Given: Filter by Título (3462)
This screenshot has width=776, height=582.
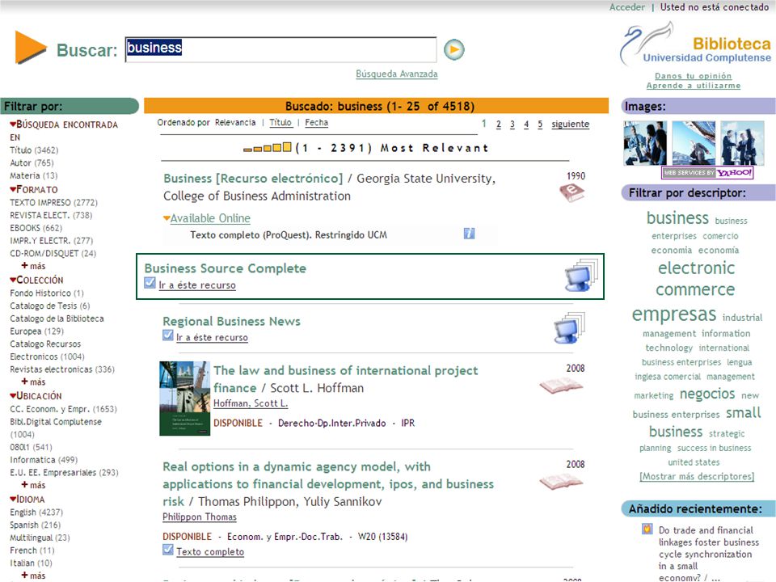Looking at the screenshot, I should pyautogui.click(x=34, y=150).
